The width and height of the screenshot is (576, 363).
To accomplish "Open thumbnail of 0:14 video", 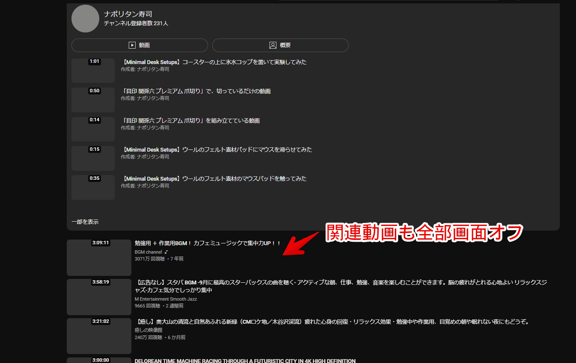I will (93, 129).
